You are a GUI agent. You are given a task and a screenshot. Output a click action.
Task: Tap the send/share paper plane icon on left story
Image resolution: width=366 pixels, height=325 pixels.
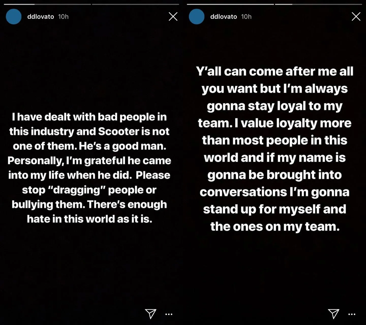[150, 314]
